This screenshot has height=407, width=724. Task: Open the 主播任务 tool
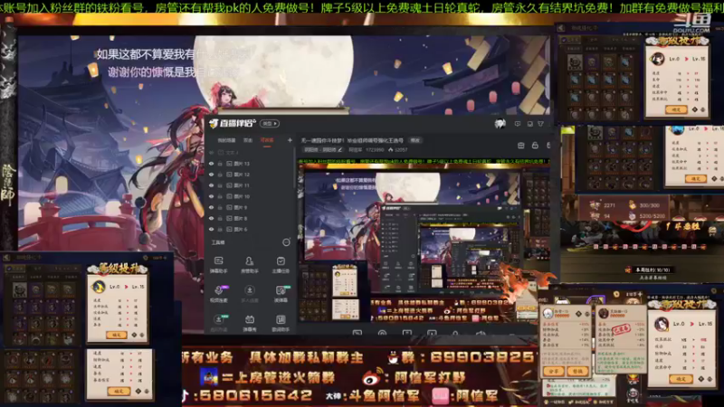point(281,265)
